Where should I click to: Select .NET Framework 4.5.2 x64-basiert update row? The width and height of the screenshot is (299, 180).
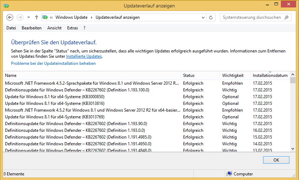pos(146,110)
